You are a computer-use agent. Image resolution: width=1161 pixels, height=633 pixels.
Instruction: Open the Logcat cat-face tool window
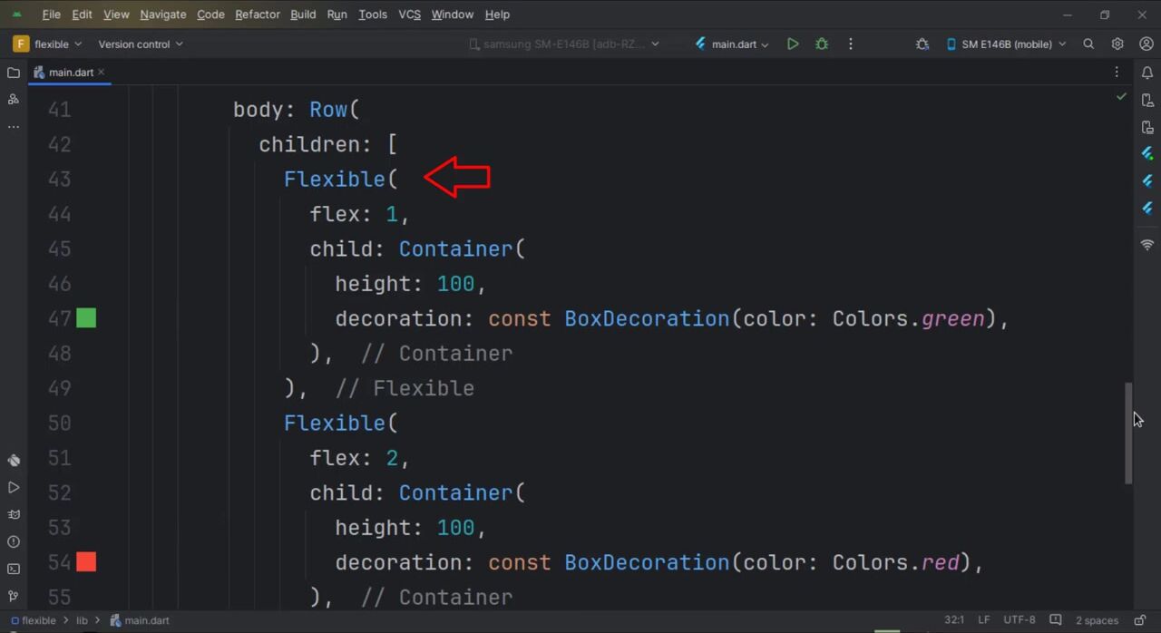tap(14, 514)
